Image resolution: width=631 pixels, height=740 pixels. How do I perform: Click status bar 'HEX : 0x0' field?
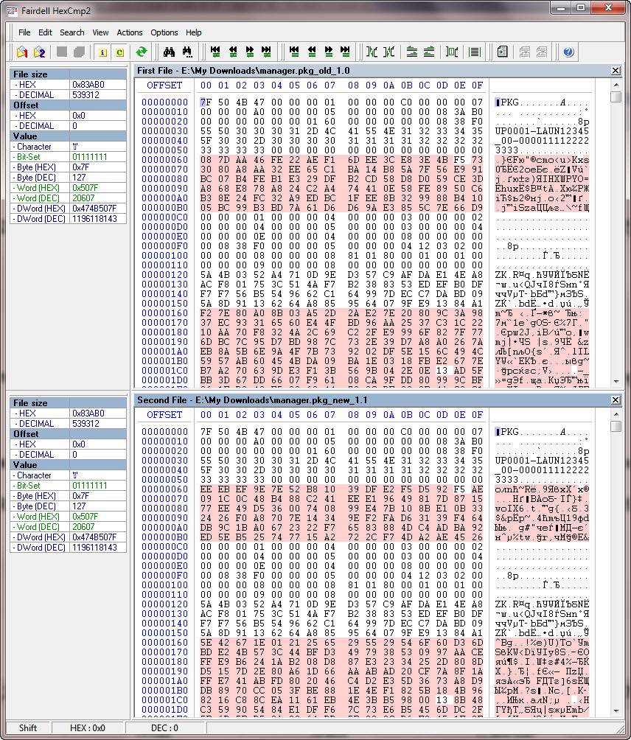87,727
